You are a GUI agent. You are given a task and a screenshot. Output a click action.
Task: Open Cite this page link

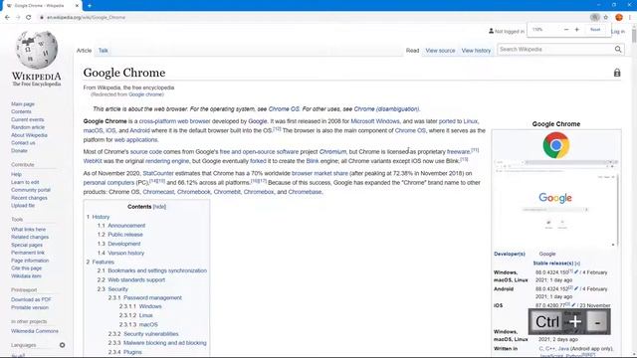(x=27, y=268)
